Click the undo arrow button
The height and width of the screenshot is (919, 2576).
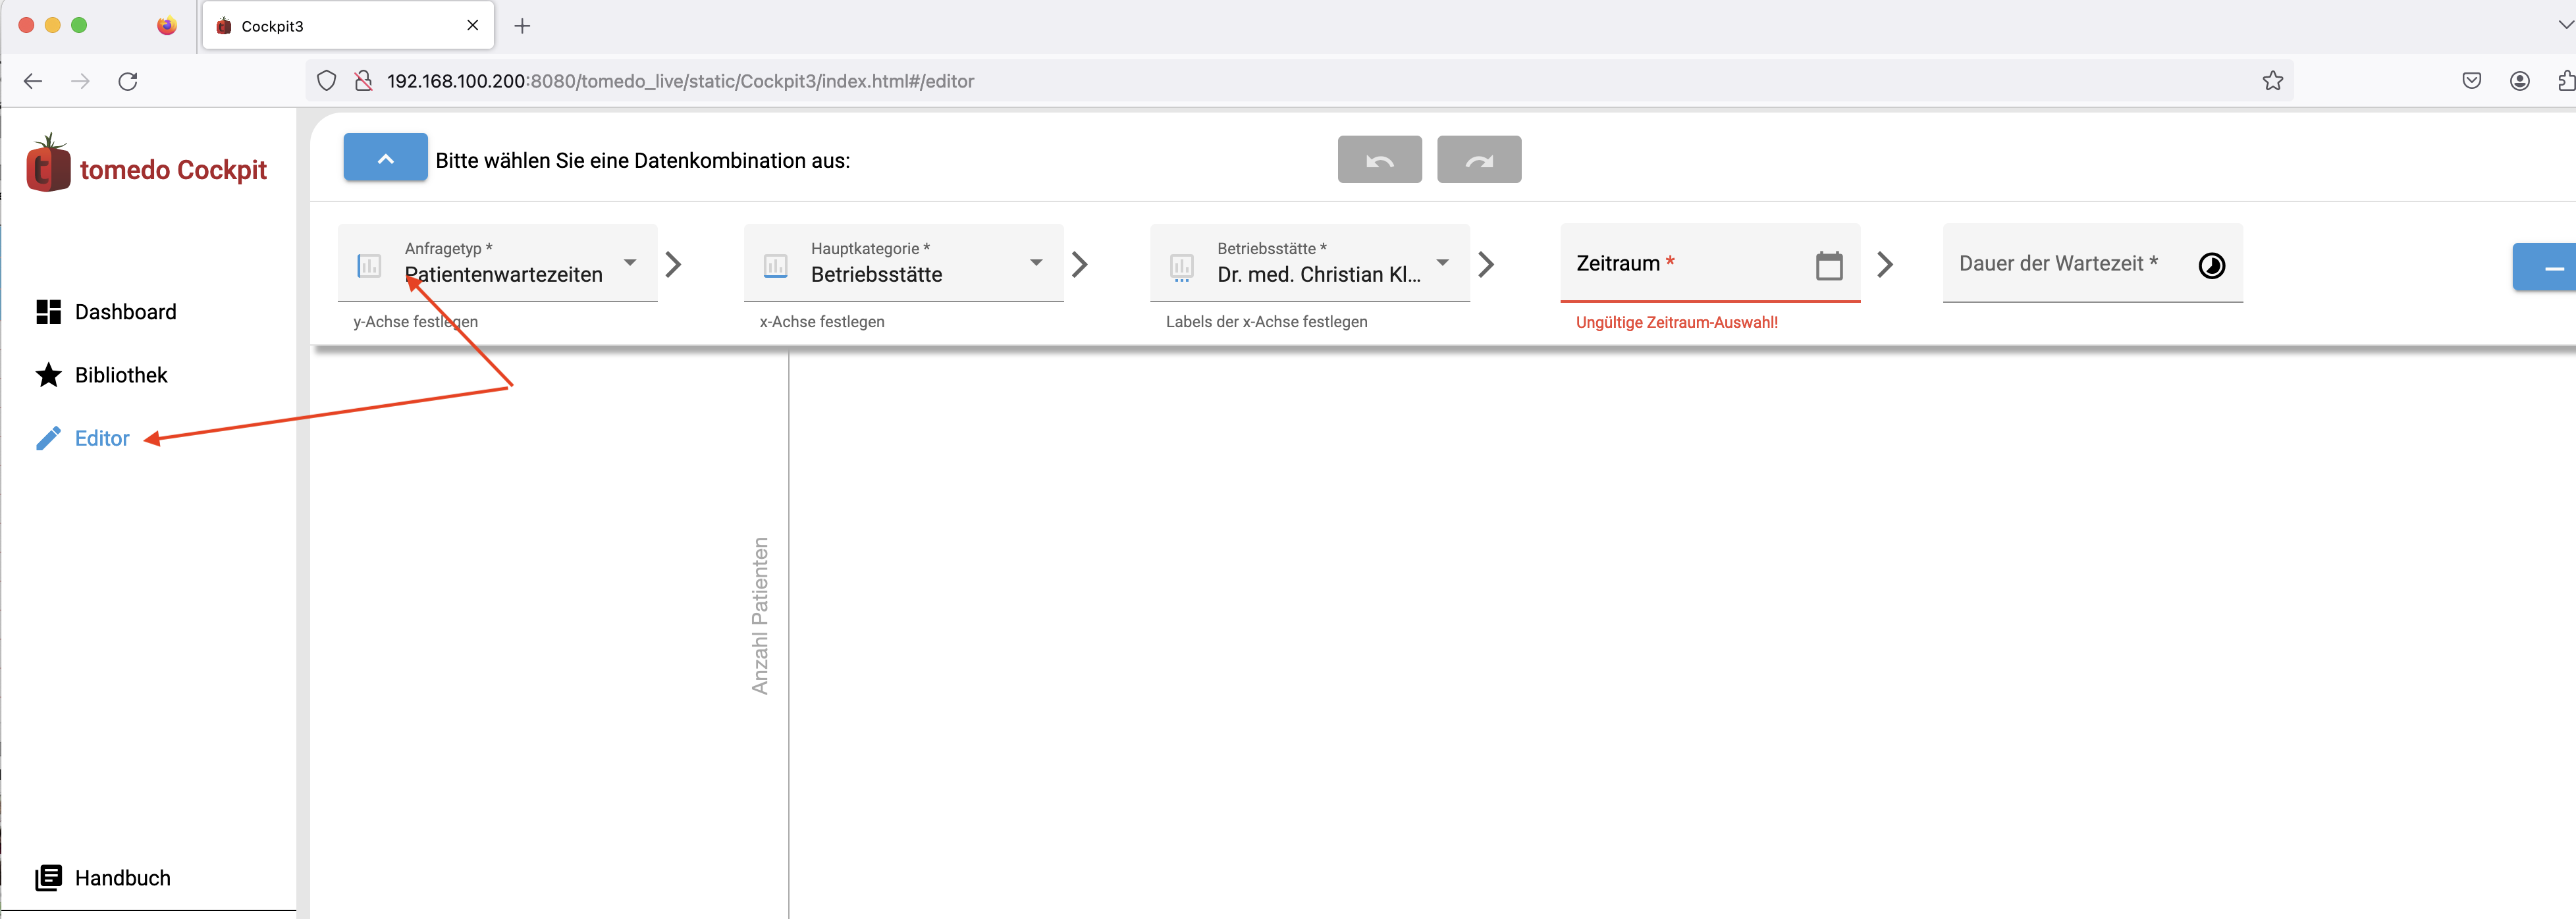(1379, 160)
